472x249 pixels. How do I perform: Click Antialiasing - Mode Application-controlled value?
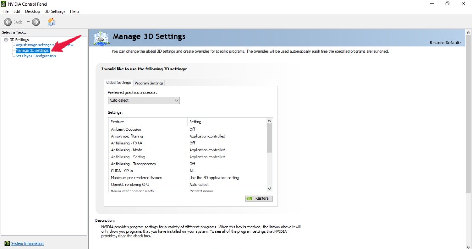point(207,150)
